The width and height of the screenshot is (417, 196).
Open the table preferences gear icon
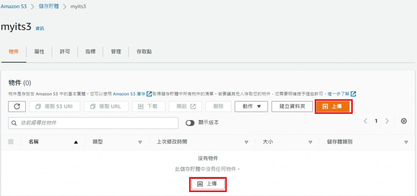click(404, 121)
